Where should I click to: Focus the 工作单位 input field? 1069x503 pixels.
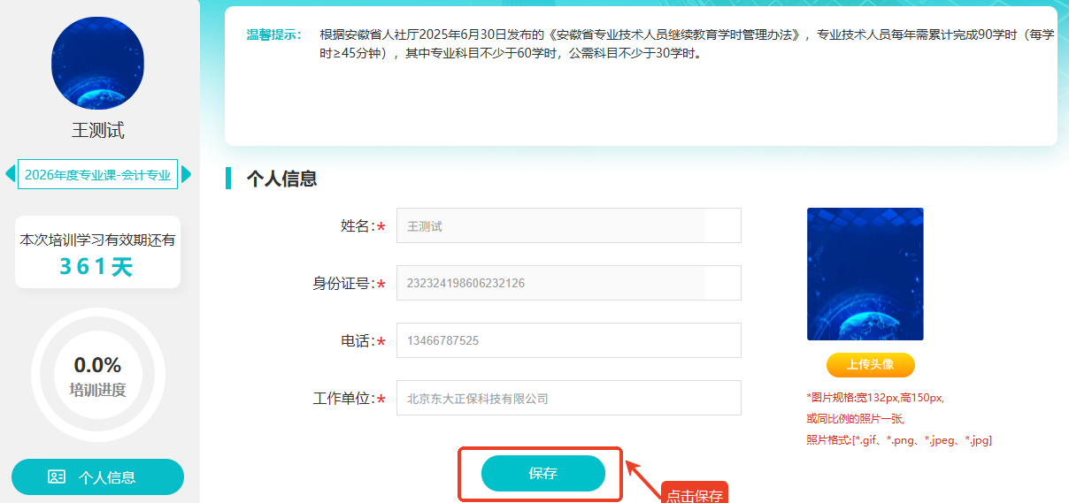tap(568, 398)
